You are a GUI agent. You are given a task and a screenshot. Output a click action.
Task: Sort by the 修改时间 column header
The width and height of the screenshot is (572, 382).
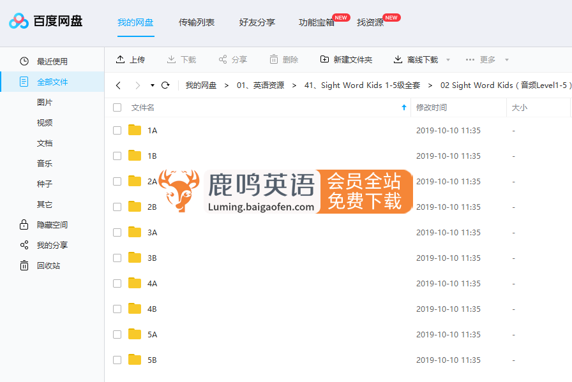click(x=432, y=108)
